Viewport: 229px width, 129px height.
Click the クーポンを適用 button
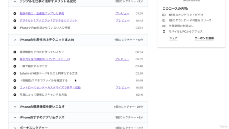[x=204, y=38]
